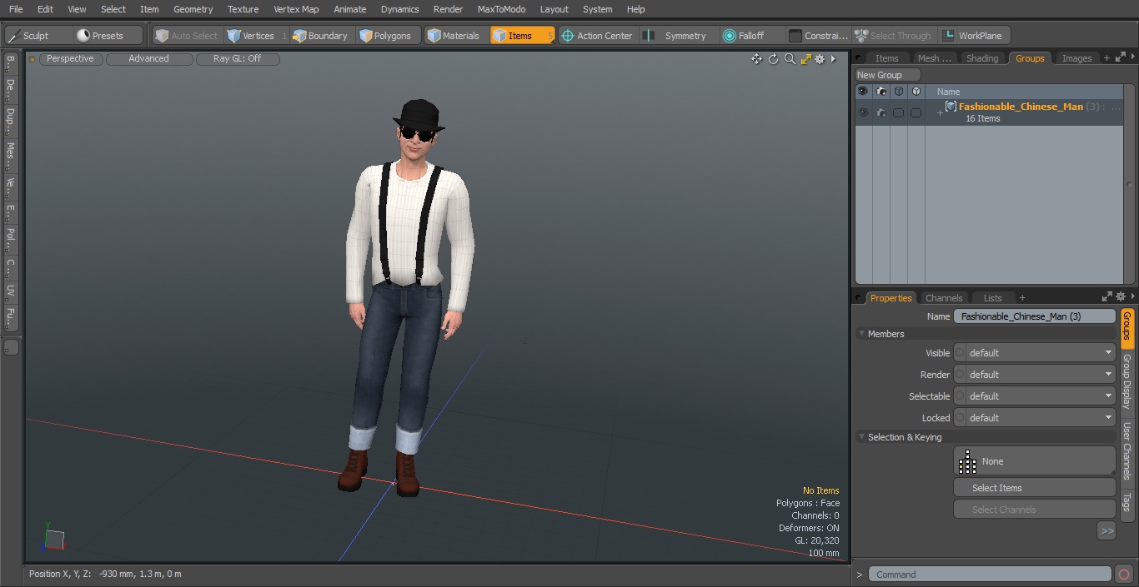
Task: Click the Name input field
Action: coord(1035,316)
